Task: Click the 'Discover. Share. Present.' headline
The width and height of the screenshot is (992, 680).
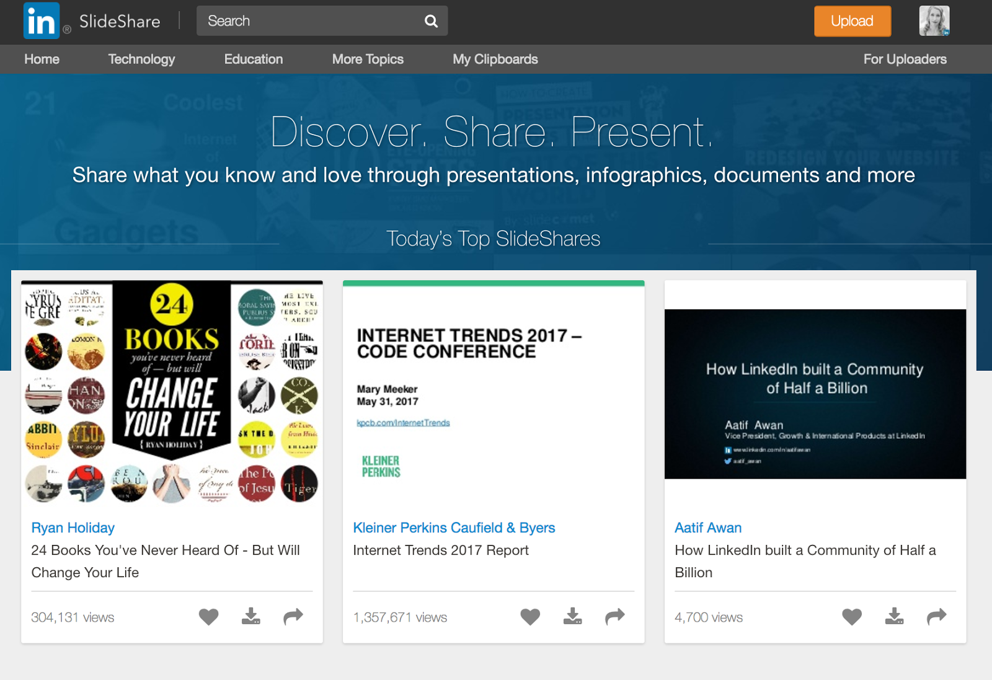Action: (493, 132)
